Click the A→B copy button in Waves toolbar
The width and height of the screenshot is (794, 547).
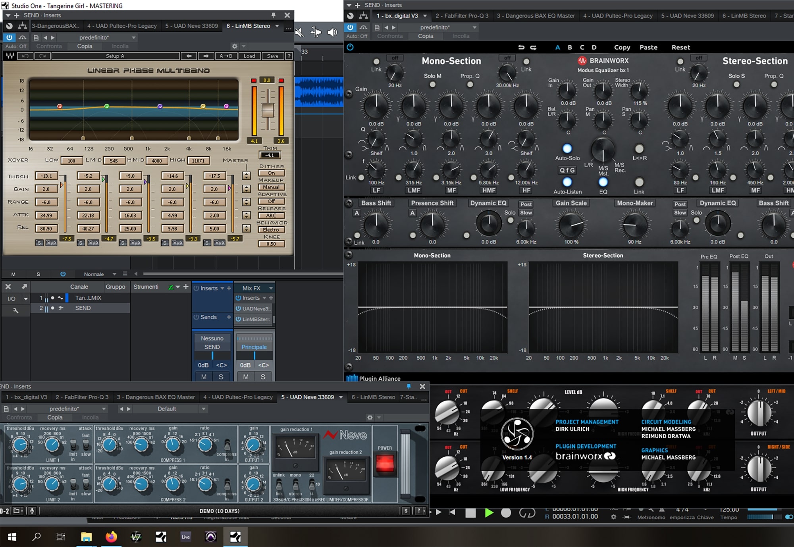226,56
